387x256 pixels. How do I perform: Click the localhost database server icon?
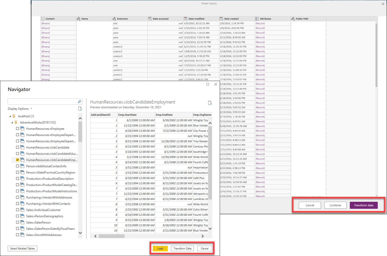click(x=14, y=116)
